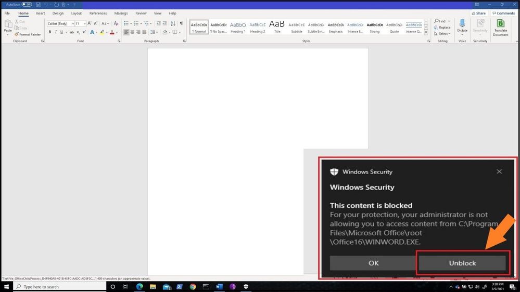Click OK in the Windows Security notification
520x292 pixels.
tap(373, 263)
